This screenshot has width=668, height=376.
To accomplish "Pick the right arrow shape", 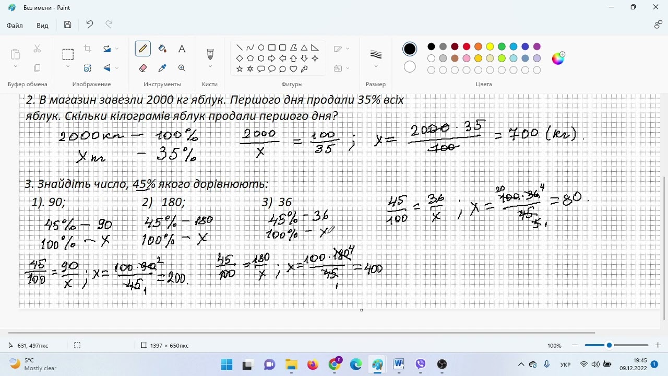I will (x=271, y=58).
